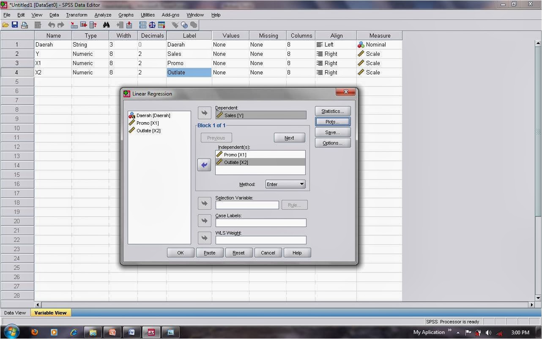
Task: Click the Undo arrow in the toolbar
Action: click(51, 25)
